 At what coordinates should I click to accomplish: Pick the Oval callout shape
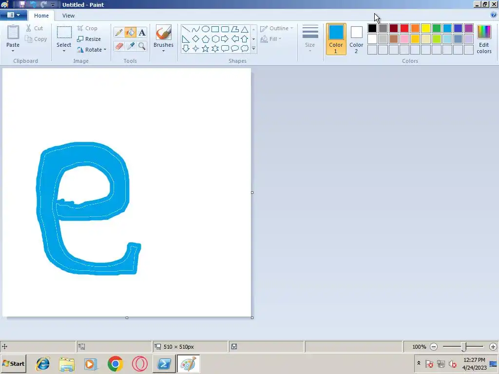[x=235, y=49]
